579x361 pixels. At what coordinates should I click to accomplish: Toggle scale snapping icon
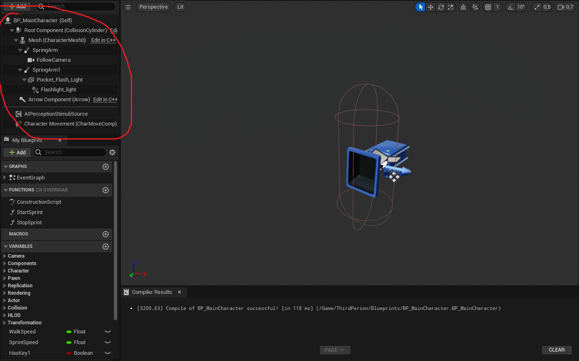[537, 7]
